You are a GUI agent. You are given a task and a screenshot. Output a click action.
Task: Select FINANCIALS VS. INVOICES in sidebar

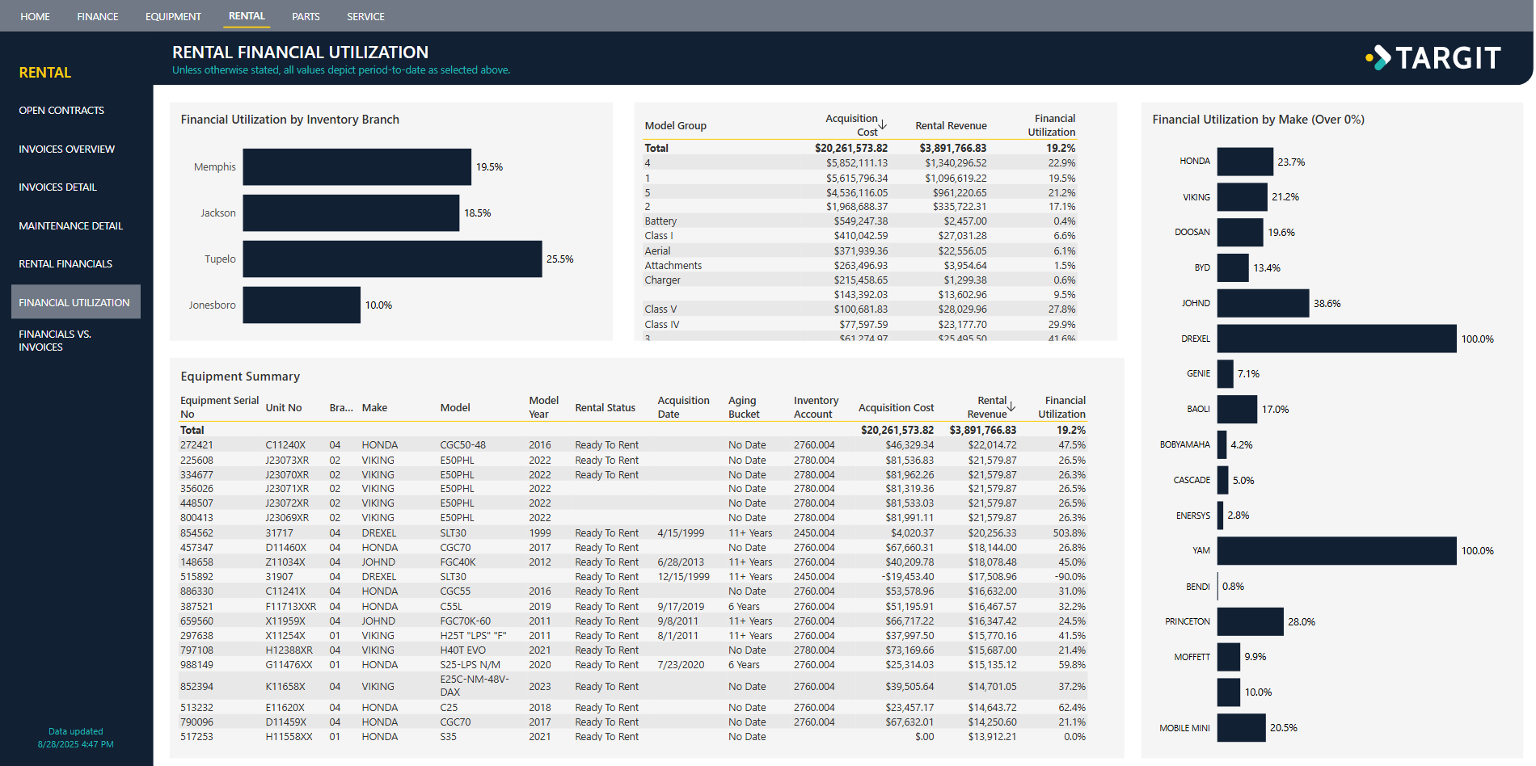pos(54,340)
